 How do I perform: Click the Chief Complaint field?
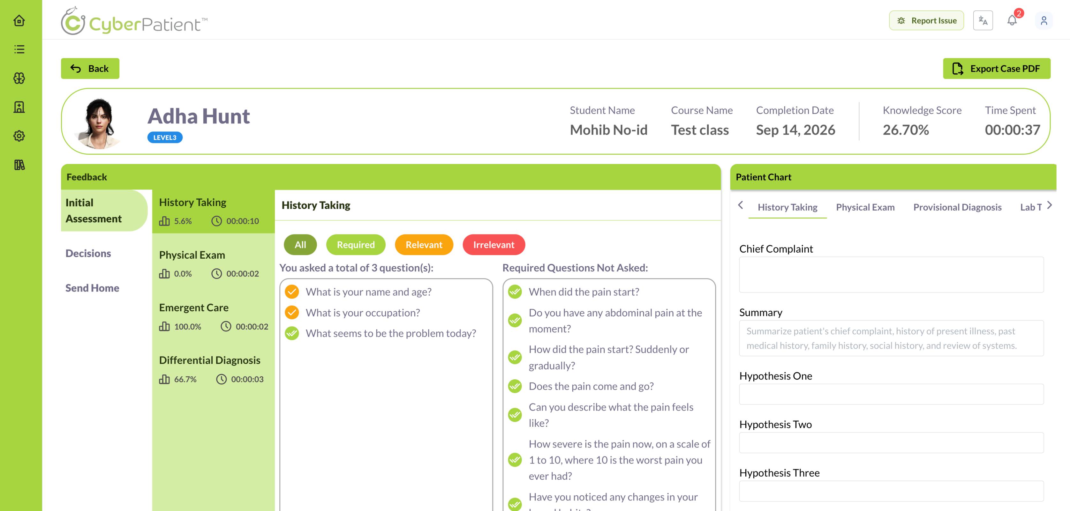point(891,274)
